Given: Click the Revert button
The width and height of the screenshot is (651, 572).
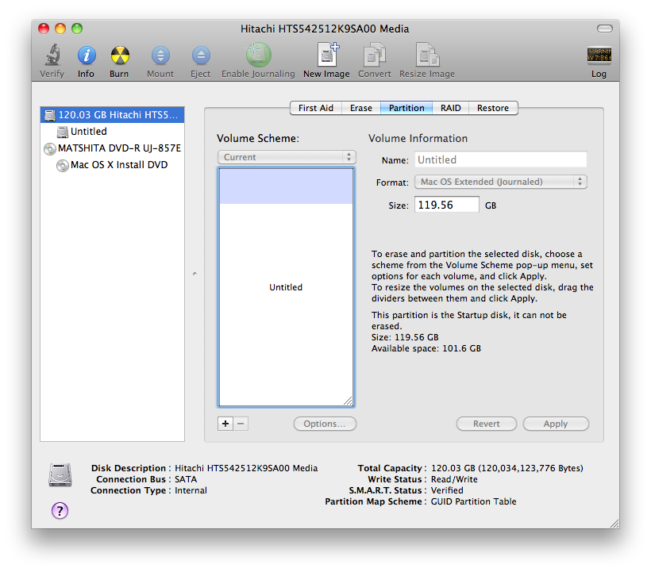Looking at the screenshot, I should pyautogui.click(x=486, y=424).
